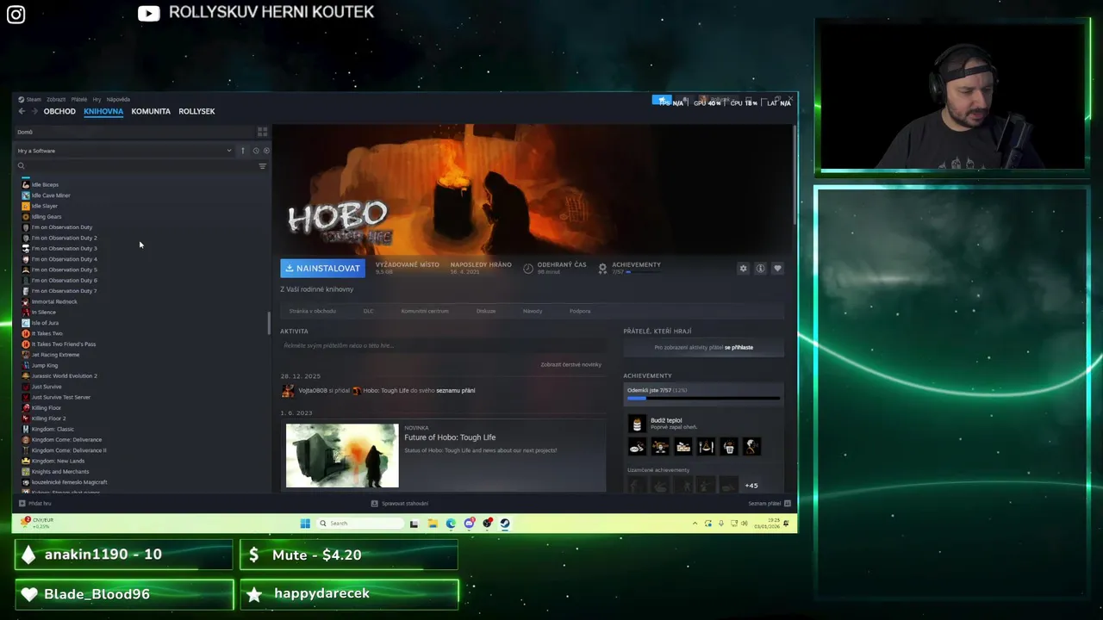Open the KOMUNITA tab
The width and height of the screenshot is (1103, 620).
(151, 111)
